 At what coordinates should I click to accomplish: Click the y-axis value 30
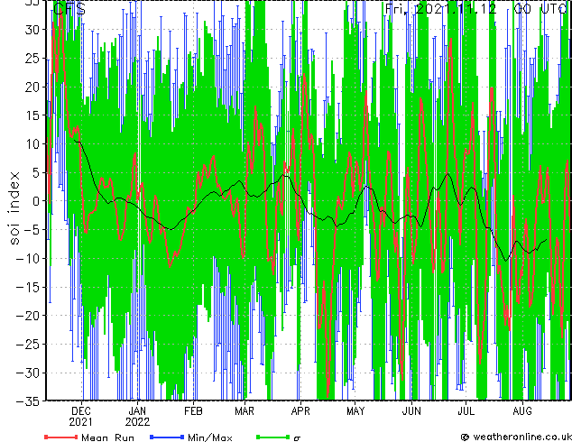32,30
